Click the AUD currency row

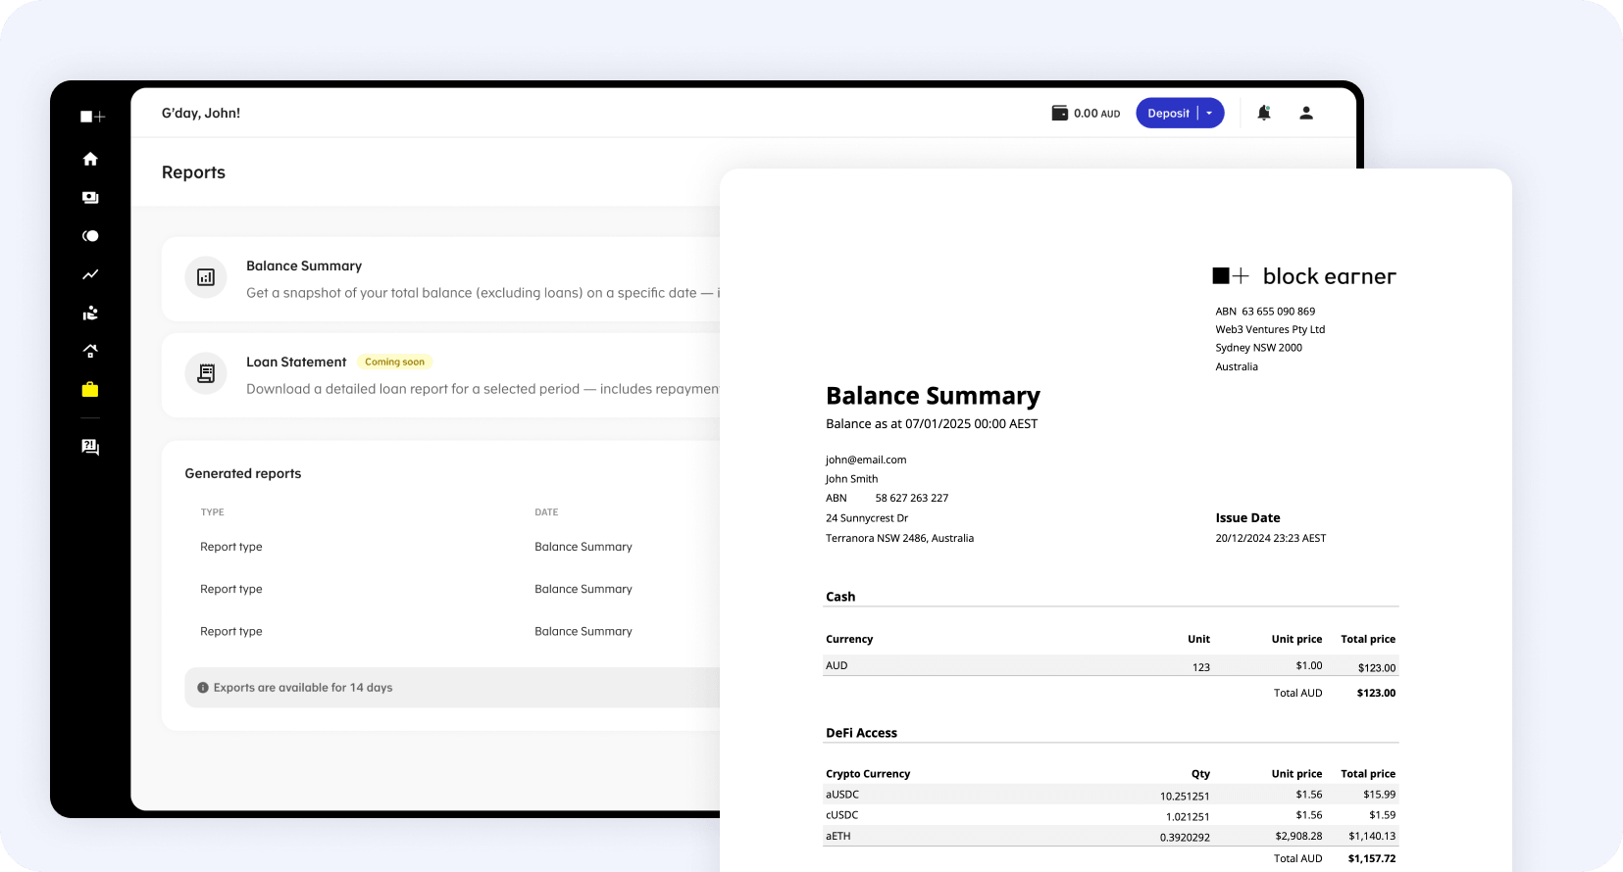(1111, 665)
